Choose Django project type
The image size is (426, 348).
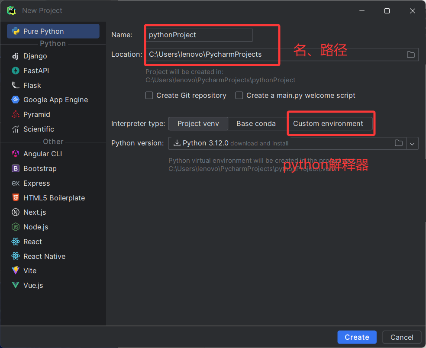(x=53, y=56)
